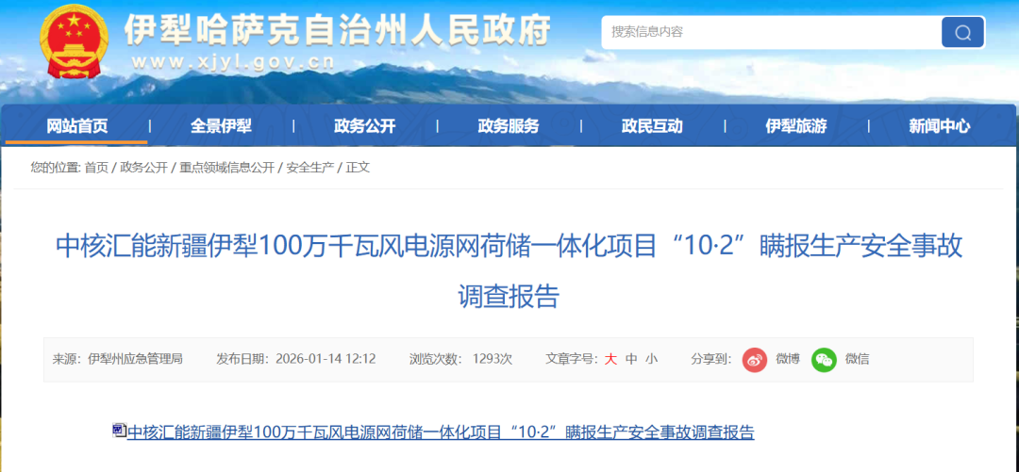Share the article via WeChat icon

tap(824, 359)
